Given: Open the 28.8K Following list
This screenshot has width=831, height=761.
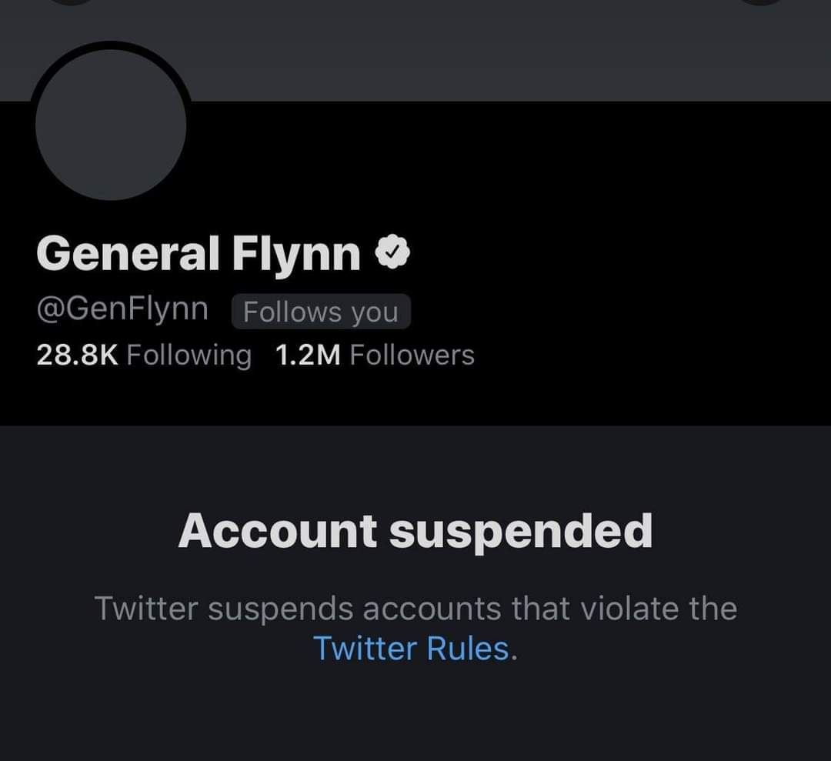Looking at the screenshot, I should coord(144,355).
